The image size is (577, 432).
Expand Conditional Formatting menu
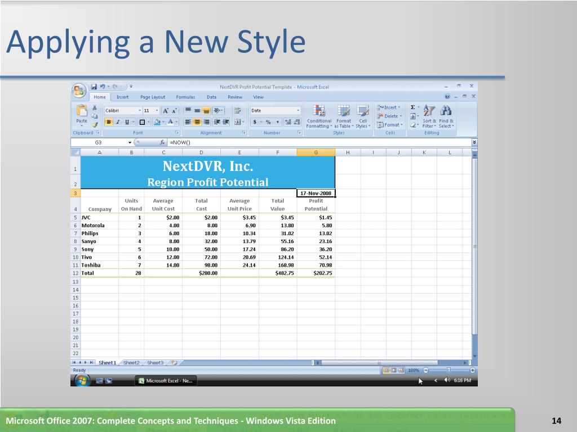click(319, 116)
